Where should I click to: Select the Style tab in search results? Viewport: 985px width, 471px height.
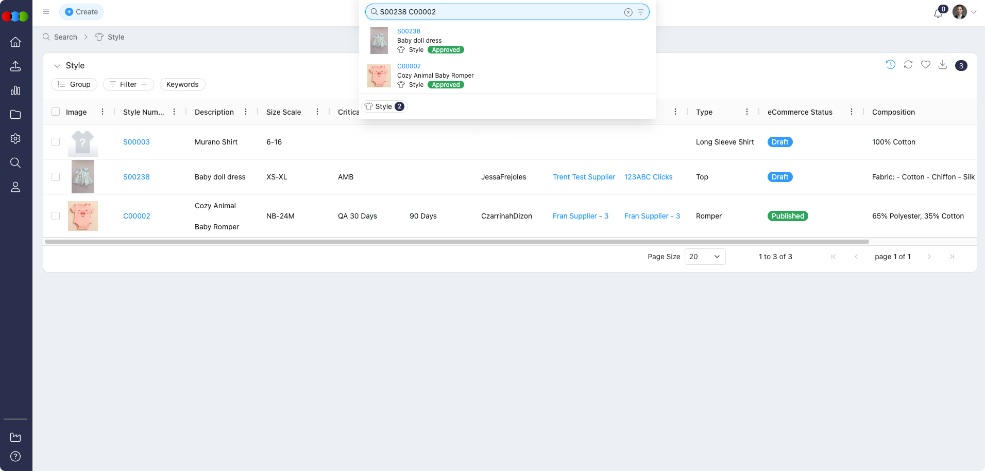384,106
